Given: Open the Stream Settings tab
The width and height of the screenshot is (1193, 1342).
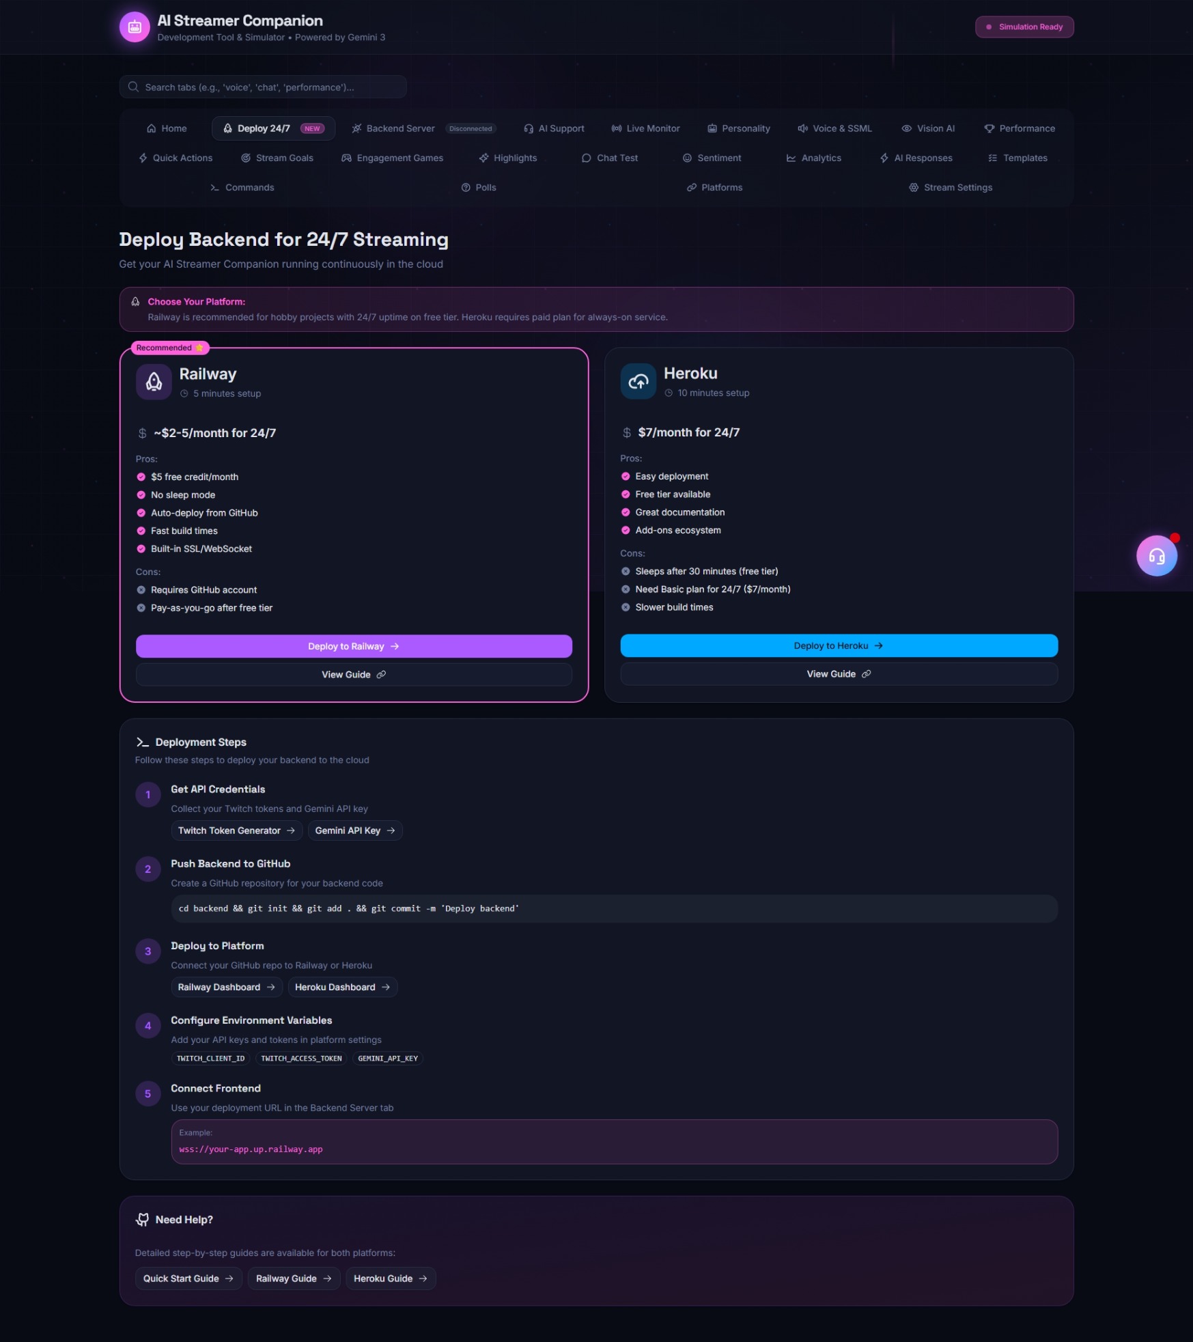Looking at the screenshot, I should (x=951, y=187).
